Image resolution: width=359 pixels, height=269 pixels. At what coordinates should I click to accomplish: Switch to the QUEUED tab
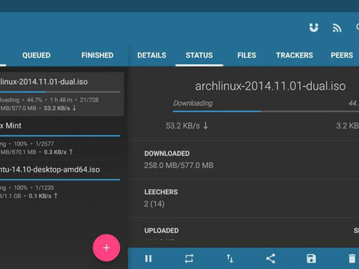pyautogui.click(x=37, y=55)
